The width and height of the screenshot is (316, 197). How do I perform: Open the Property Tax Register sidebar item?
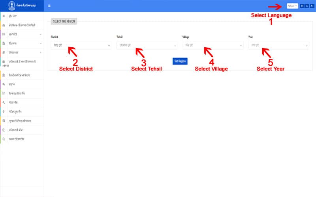click(x=22, y=121)
